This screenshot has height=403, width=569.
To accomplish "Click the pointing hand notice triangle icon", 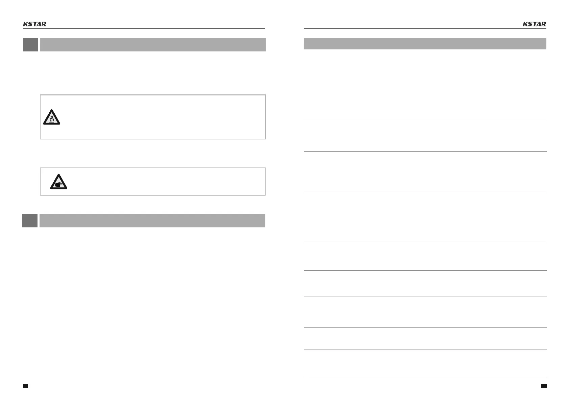I will pyautogui.click(x=59, y=182).
